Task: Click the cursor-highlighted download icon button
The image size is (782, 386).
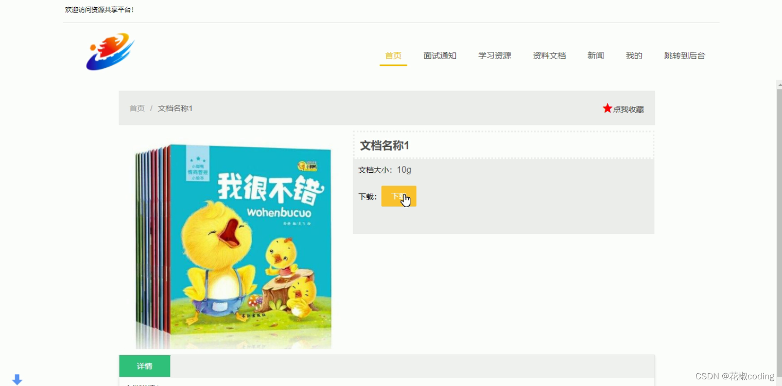Action: click(x=398, y=196)
